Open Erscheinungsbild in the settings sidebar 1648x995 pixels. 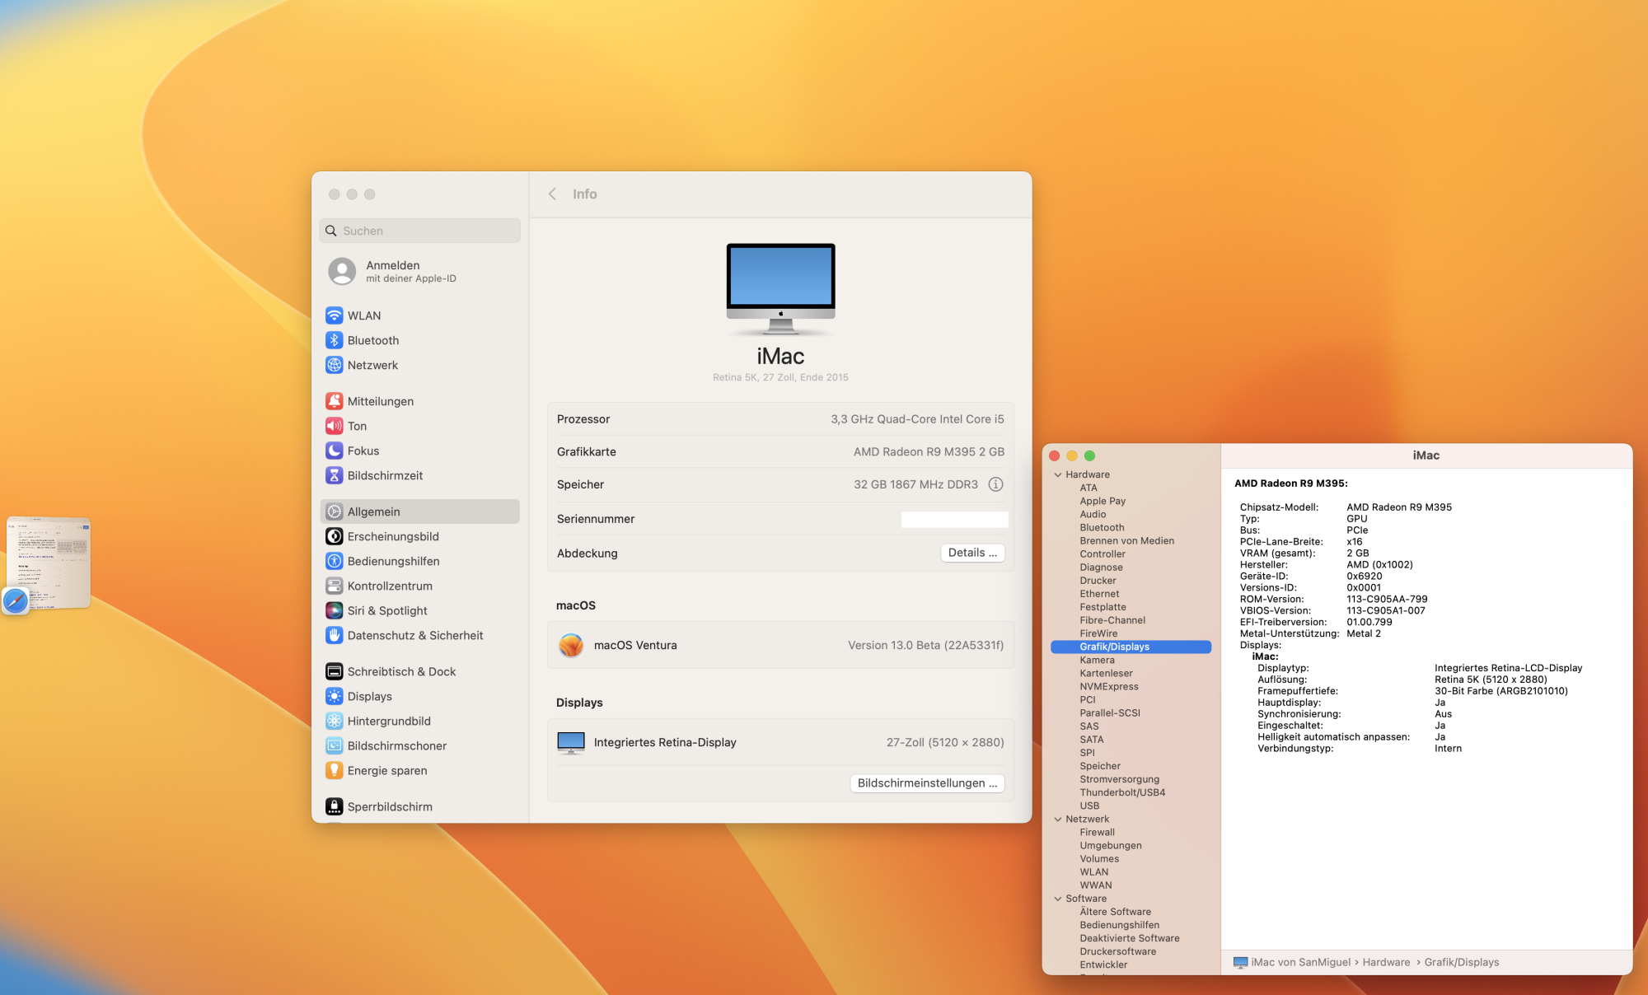tap(393, 536)
